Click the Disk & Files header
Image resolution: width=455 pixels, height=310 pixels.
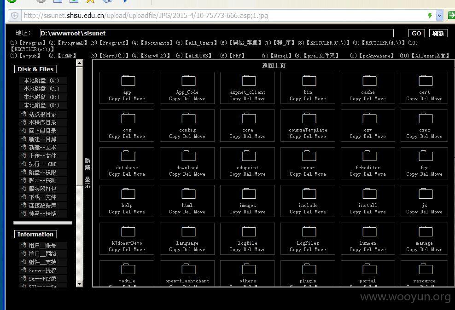click(35, 69)
